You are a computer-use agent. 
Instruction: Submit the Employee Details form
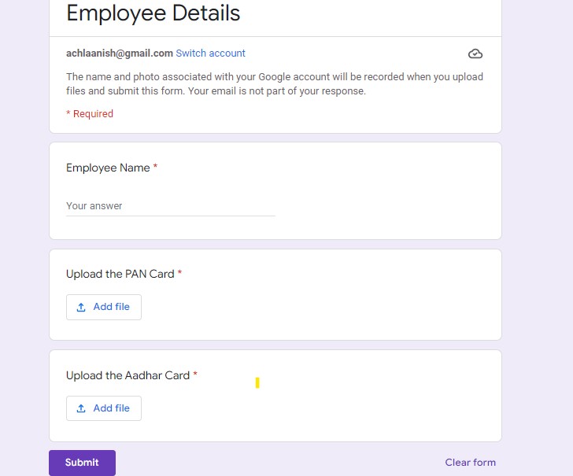pyautogui.click(x=82, y=463)
